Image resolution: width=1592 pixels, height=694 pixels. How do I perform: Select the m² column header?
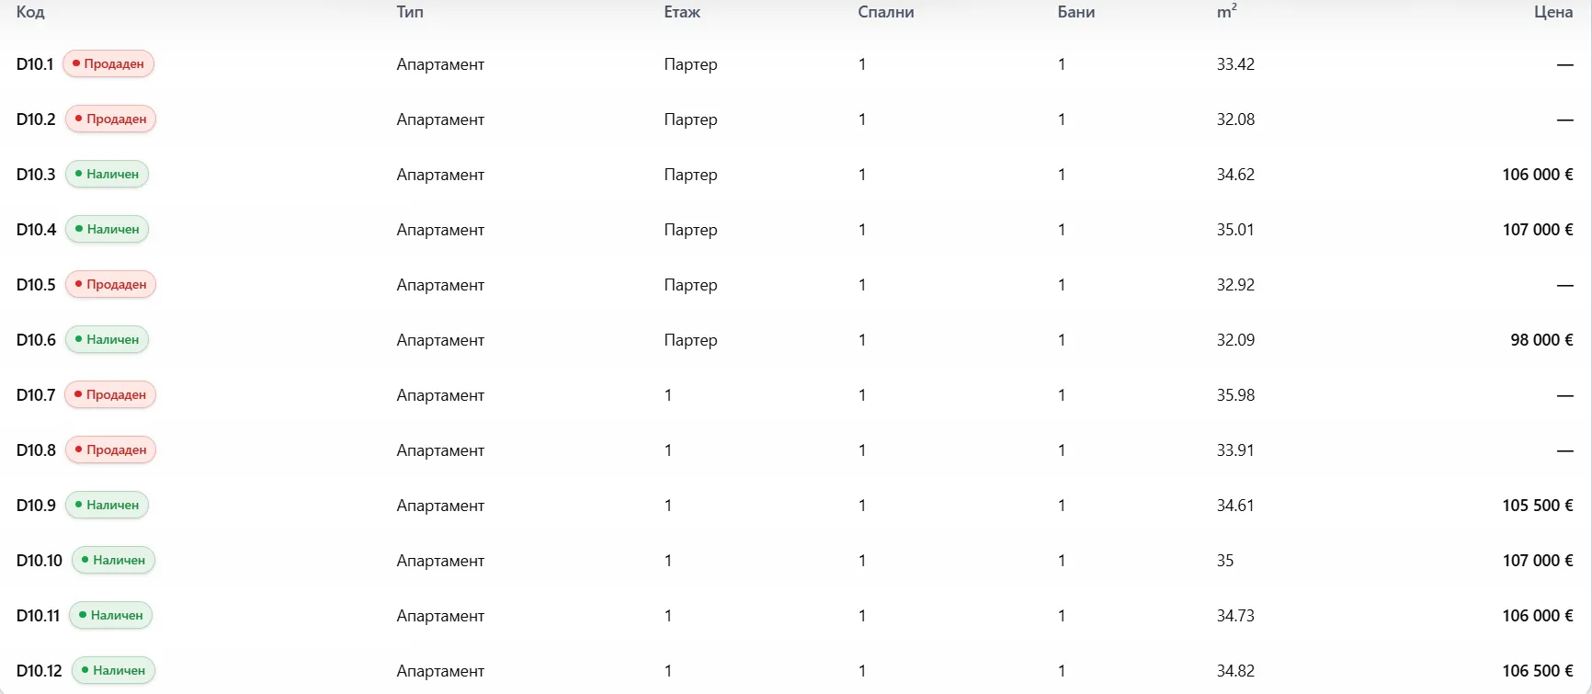click(1227, 12)
